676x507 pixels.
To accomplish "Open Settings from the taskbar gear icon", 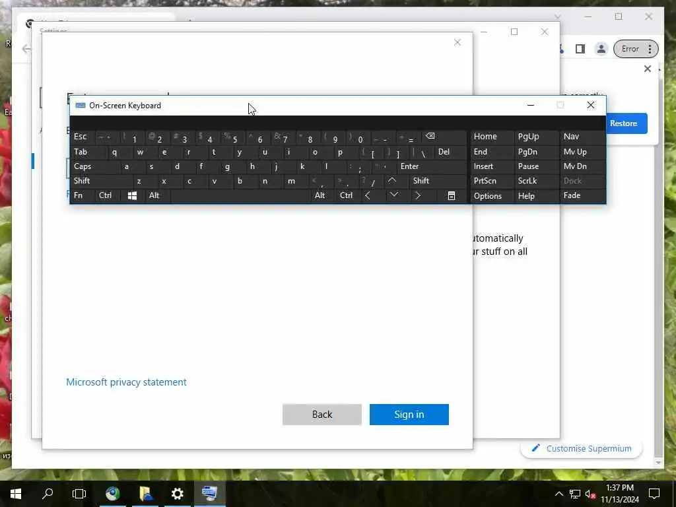I will tap(178, 494).
